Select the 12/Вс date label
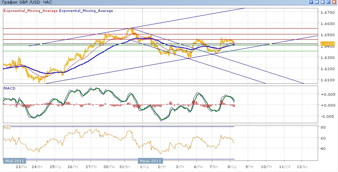The height and width of the screenshot is (172, 338). 302,167
